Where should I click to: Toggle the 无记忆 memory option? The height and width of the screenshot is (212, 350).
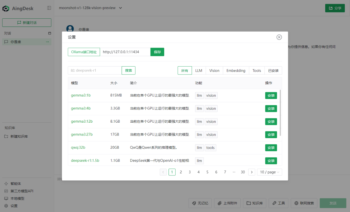[200, 203]
